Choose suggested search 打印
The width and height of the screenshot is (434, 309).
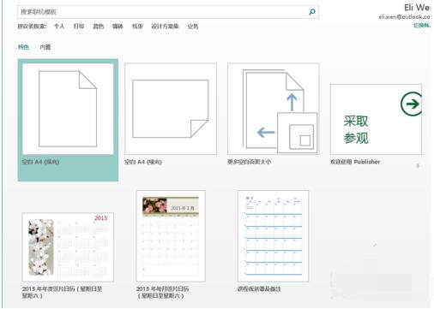tap(79, 27)
